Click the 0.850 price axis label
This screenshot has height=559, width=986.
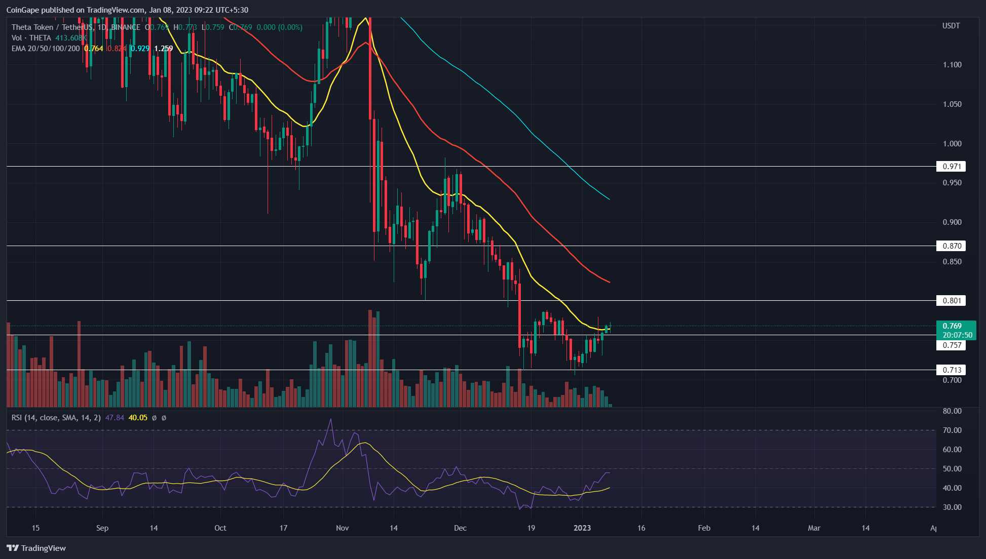[x=952, y=262]
